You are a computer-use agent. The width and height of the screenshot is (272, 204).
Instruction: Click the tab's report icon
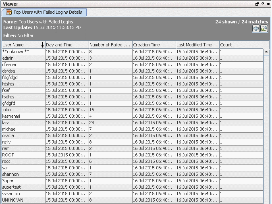[x=9, y=12]
